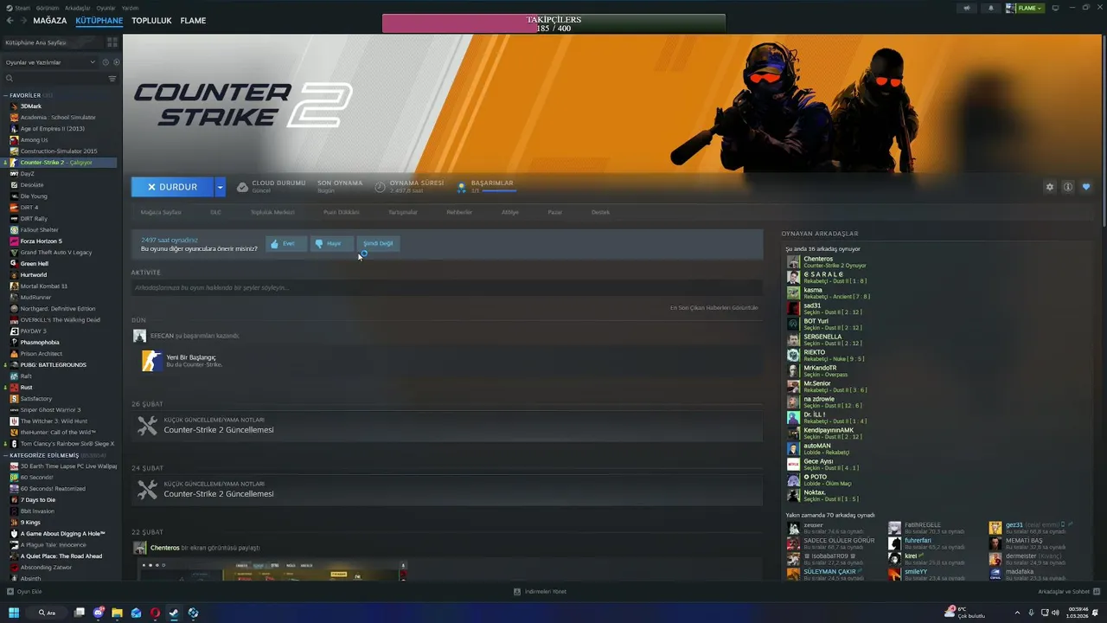This screenshot has width=1107, height=623.
Task: Open Puan Dükkânı link
Action: click(342, 212)
